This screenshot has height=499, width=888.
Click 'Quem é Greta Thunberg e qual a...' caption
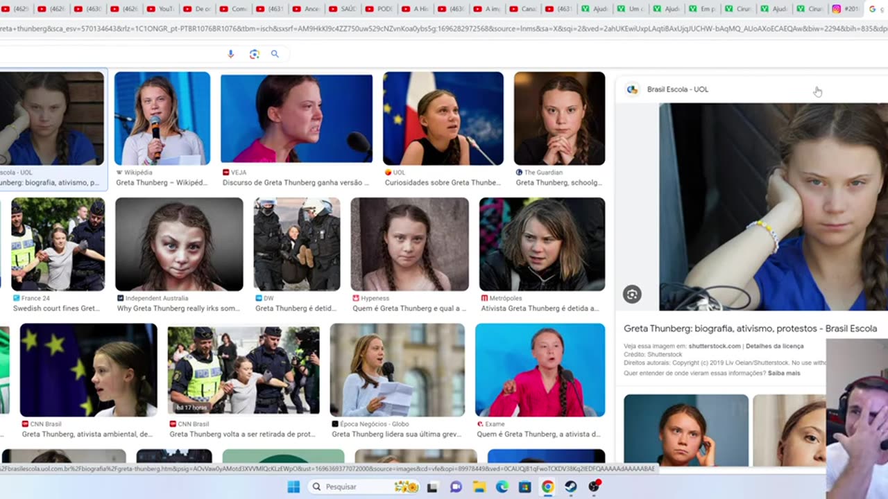[x=409, y=308]
